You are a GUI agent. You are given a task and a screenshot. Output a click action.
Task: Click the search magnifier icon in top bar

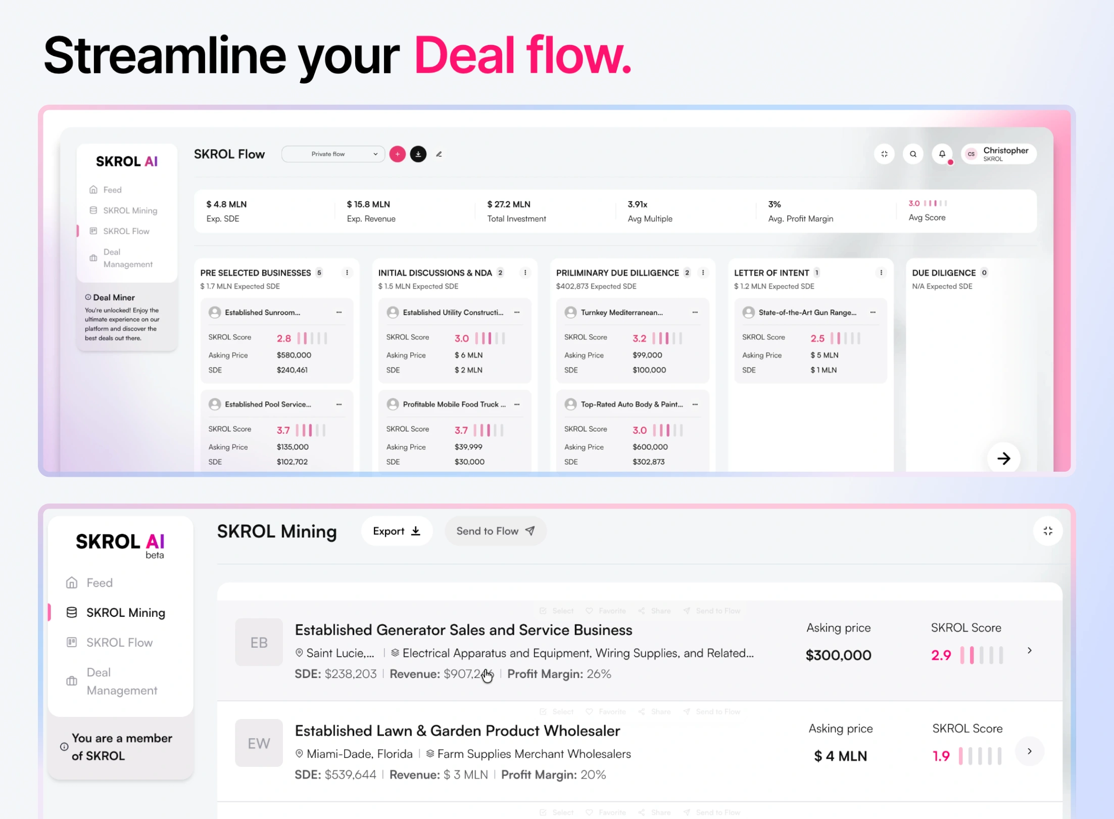pyautogui.click(x=913, y=154)
